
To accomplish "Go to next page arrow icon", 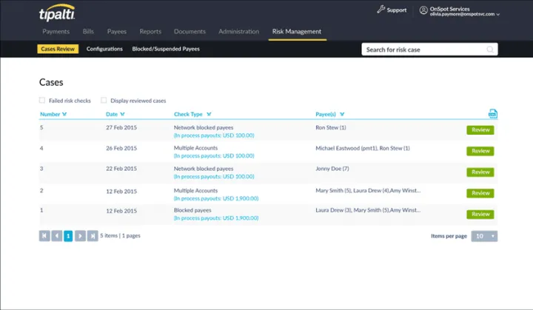I will pyautogui.click(x=81, y=236).
